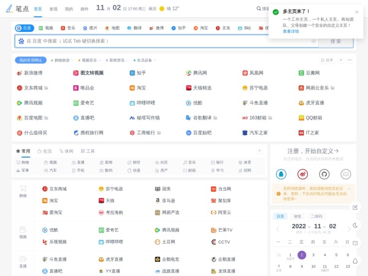Screen dimensions: 368x276
Task: Select the 知乎 search engine option
Action: (178, 28)
